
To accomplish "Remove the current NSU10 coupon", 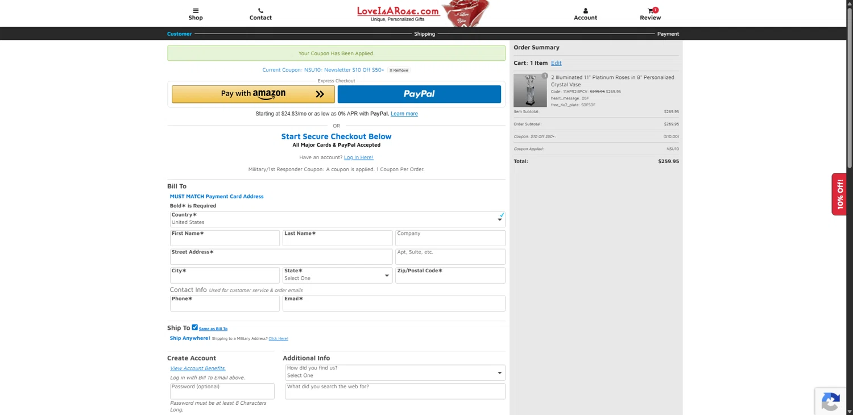I will point(399,70).
